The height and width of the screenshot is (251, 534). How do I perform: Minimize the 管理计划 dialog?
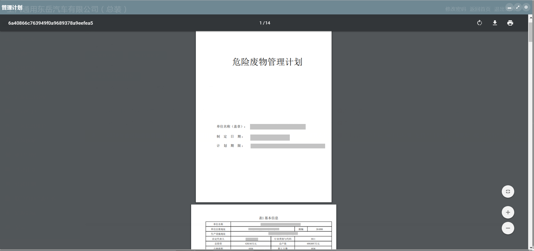pyautogui.click(x=510, y=7)
